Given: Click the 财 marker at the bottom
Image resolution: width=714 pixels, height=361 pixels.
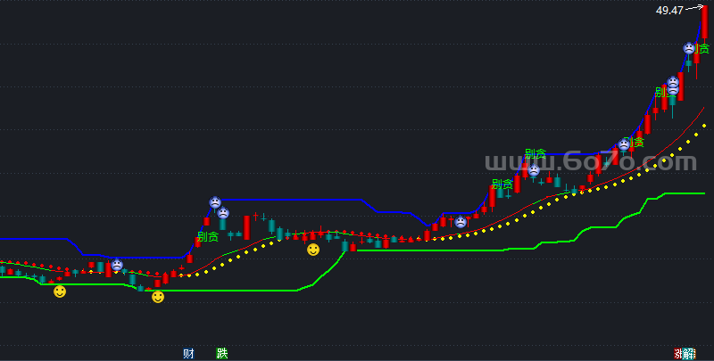Looking at the screenshot, I should pos(188,353).
